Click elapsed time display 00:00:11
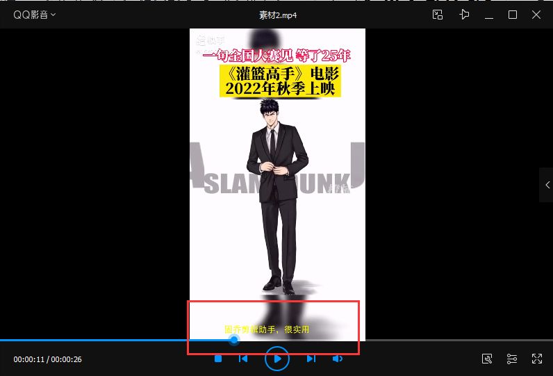553x376 pixels. 29,359
